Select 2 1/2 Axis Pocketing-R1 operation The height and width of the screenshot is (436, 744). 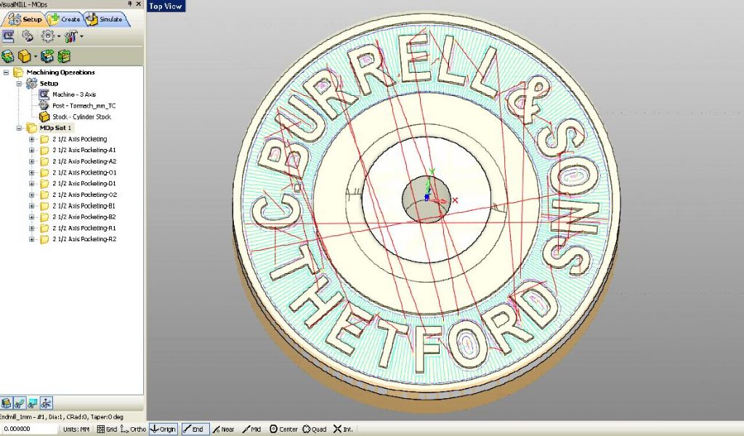point(84,228)
